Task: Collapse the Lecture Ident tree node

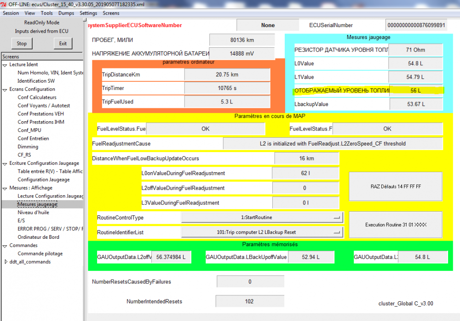Action: click(5, 65)
